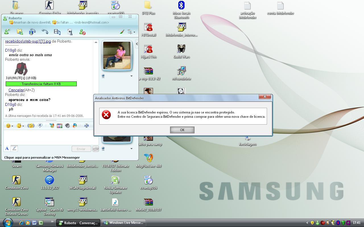Image resolution: width=364 pixels, height=227 pixels.
Task: Open the winks selection menu
Action: (20, 126)
